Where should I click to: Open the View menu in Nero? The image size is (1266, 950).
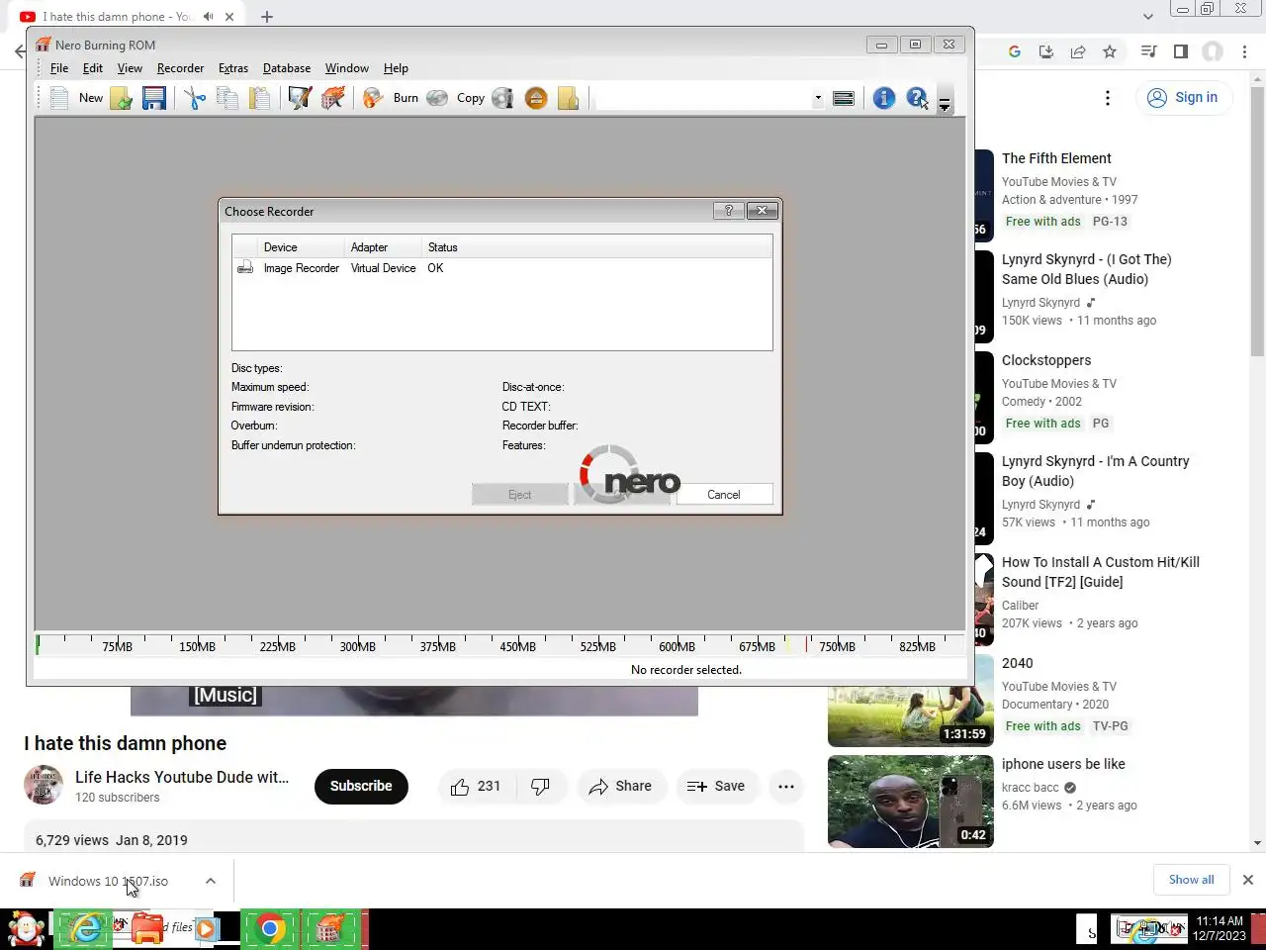[130, 68]
